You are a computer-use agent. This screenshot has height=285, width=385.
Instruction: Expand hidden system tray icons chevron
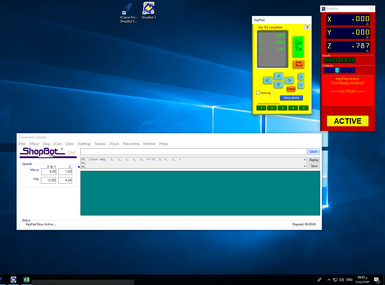pos(329,280)
